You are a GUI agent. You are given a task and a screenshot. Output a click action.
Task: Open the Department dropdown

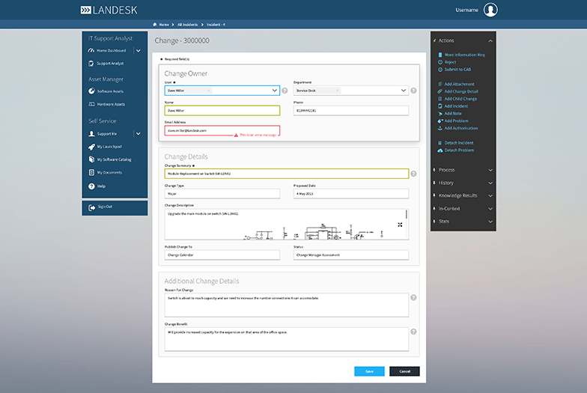pyautogui.click(x=404, y=91)
